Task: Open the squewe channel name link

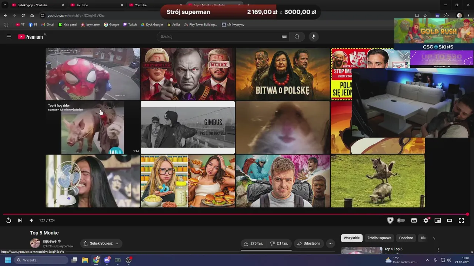Action: coord(50,241)
